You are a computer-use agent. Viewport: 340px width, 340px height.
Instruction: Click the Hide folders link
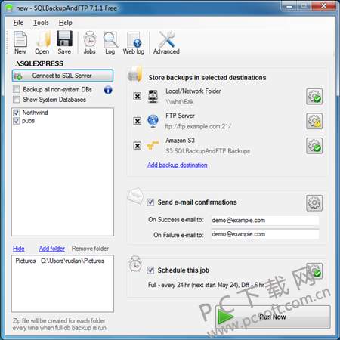19,249
